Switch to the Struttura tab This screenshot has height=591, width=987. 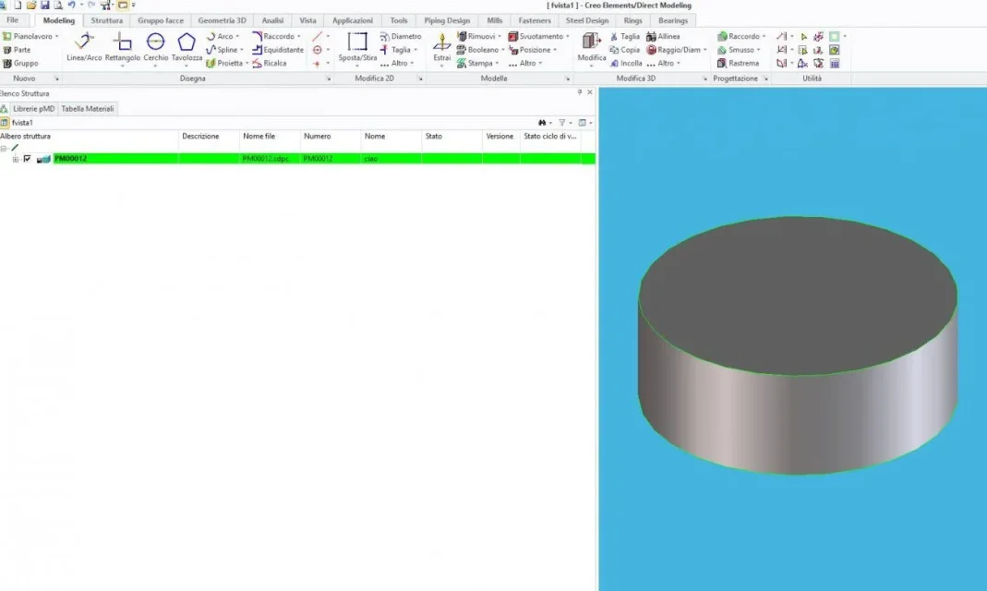[107, 20]
